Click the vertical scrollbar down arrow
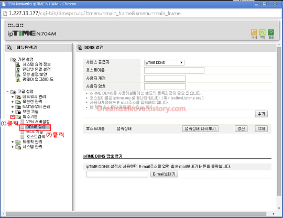 coord(279,209)
